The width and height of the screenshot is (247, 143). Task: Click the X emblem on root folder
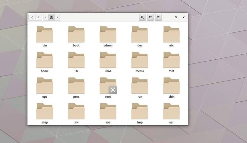(113, 90)
